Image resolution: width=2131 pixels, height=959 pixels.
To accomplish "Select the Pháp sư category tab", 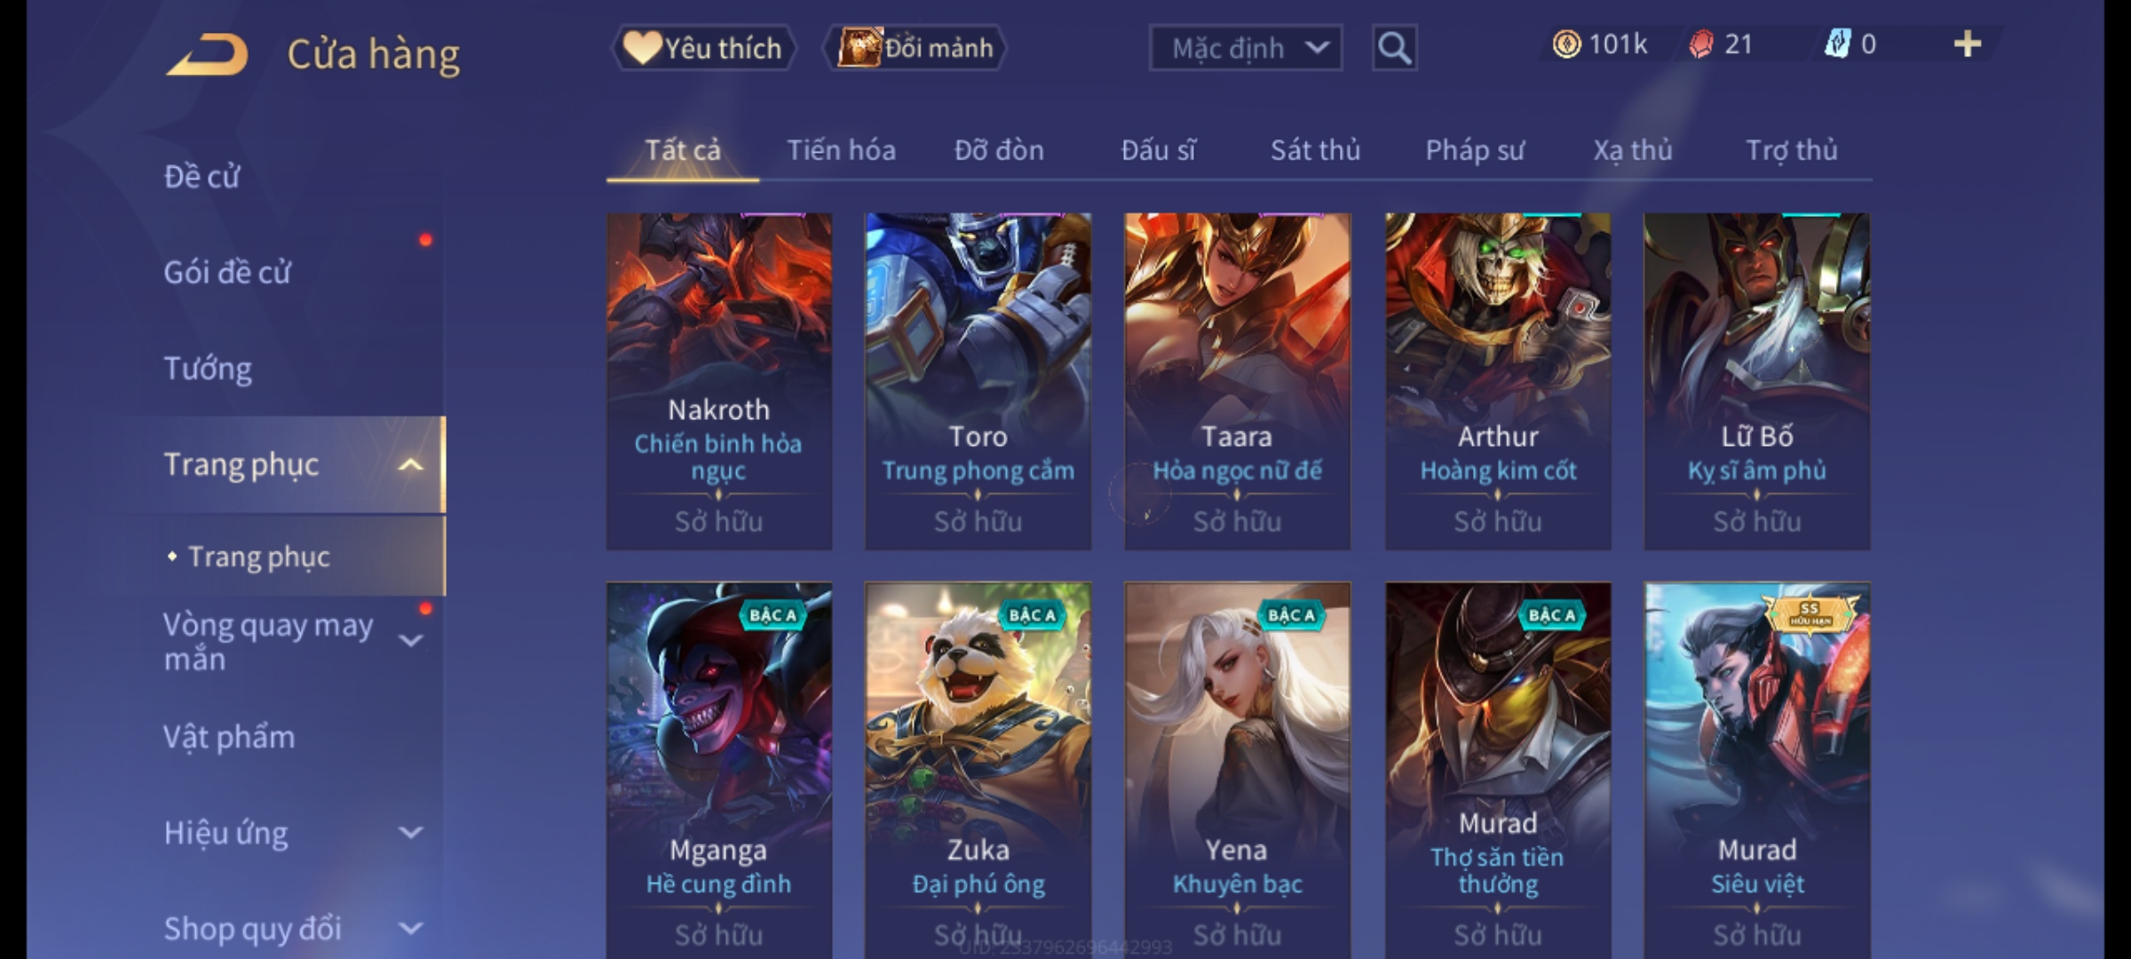I will tap(1474, 150).
